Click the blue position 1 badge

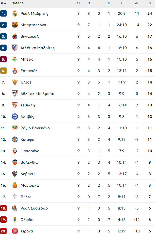(3, 13)
